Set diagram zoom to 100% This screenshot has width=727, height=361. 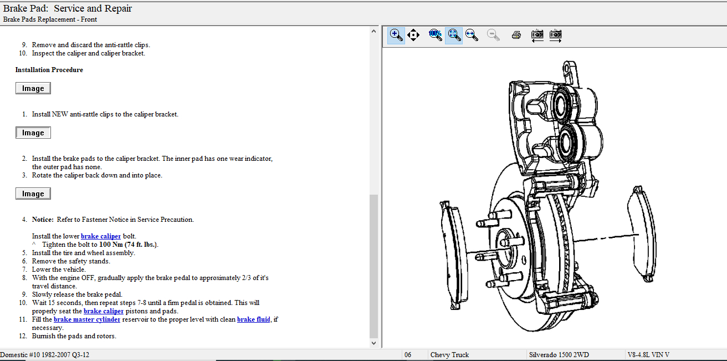click(435, 35)
